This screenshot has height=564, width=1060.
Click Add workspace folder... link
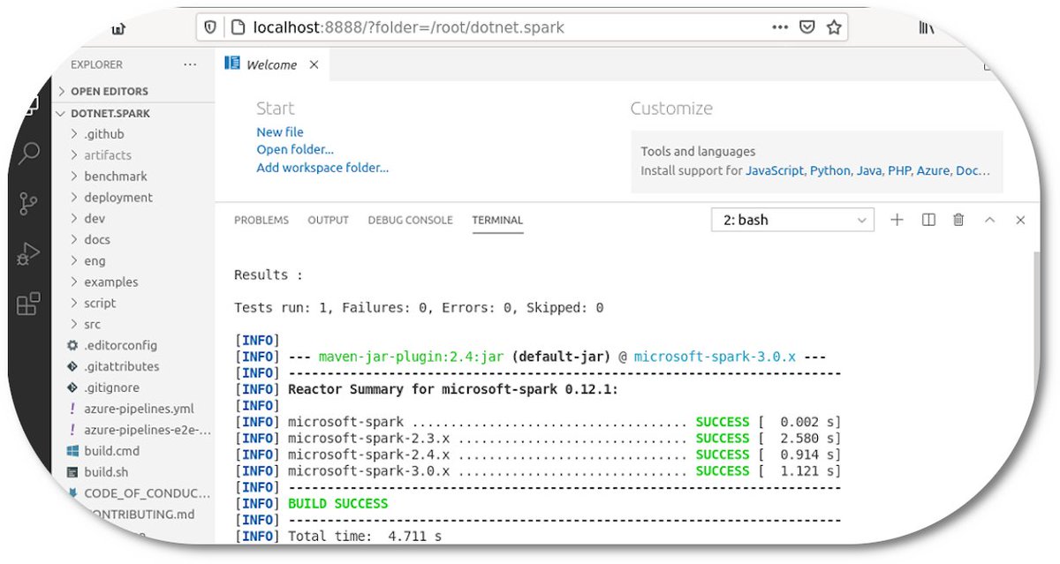pos(322,168)
